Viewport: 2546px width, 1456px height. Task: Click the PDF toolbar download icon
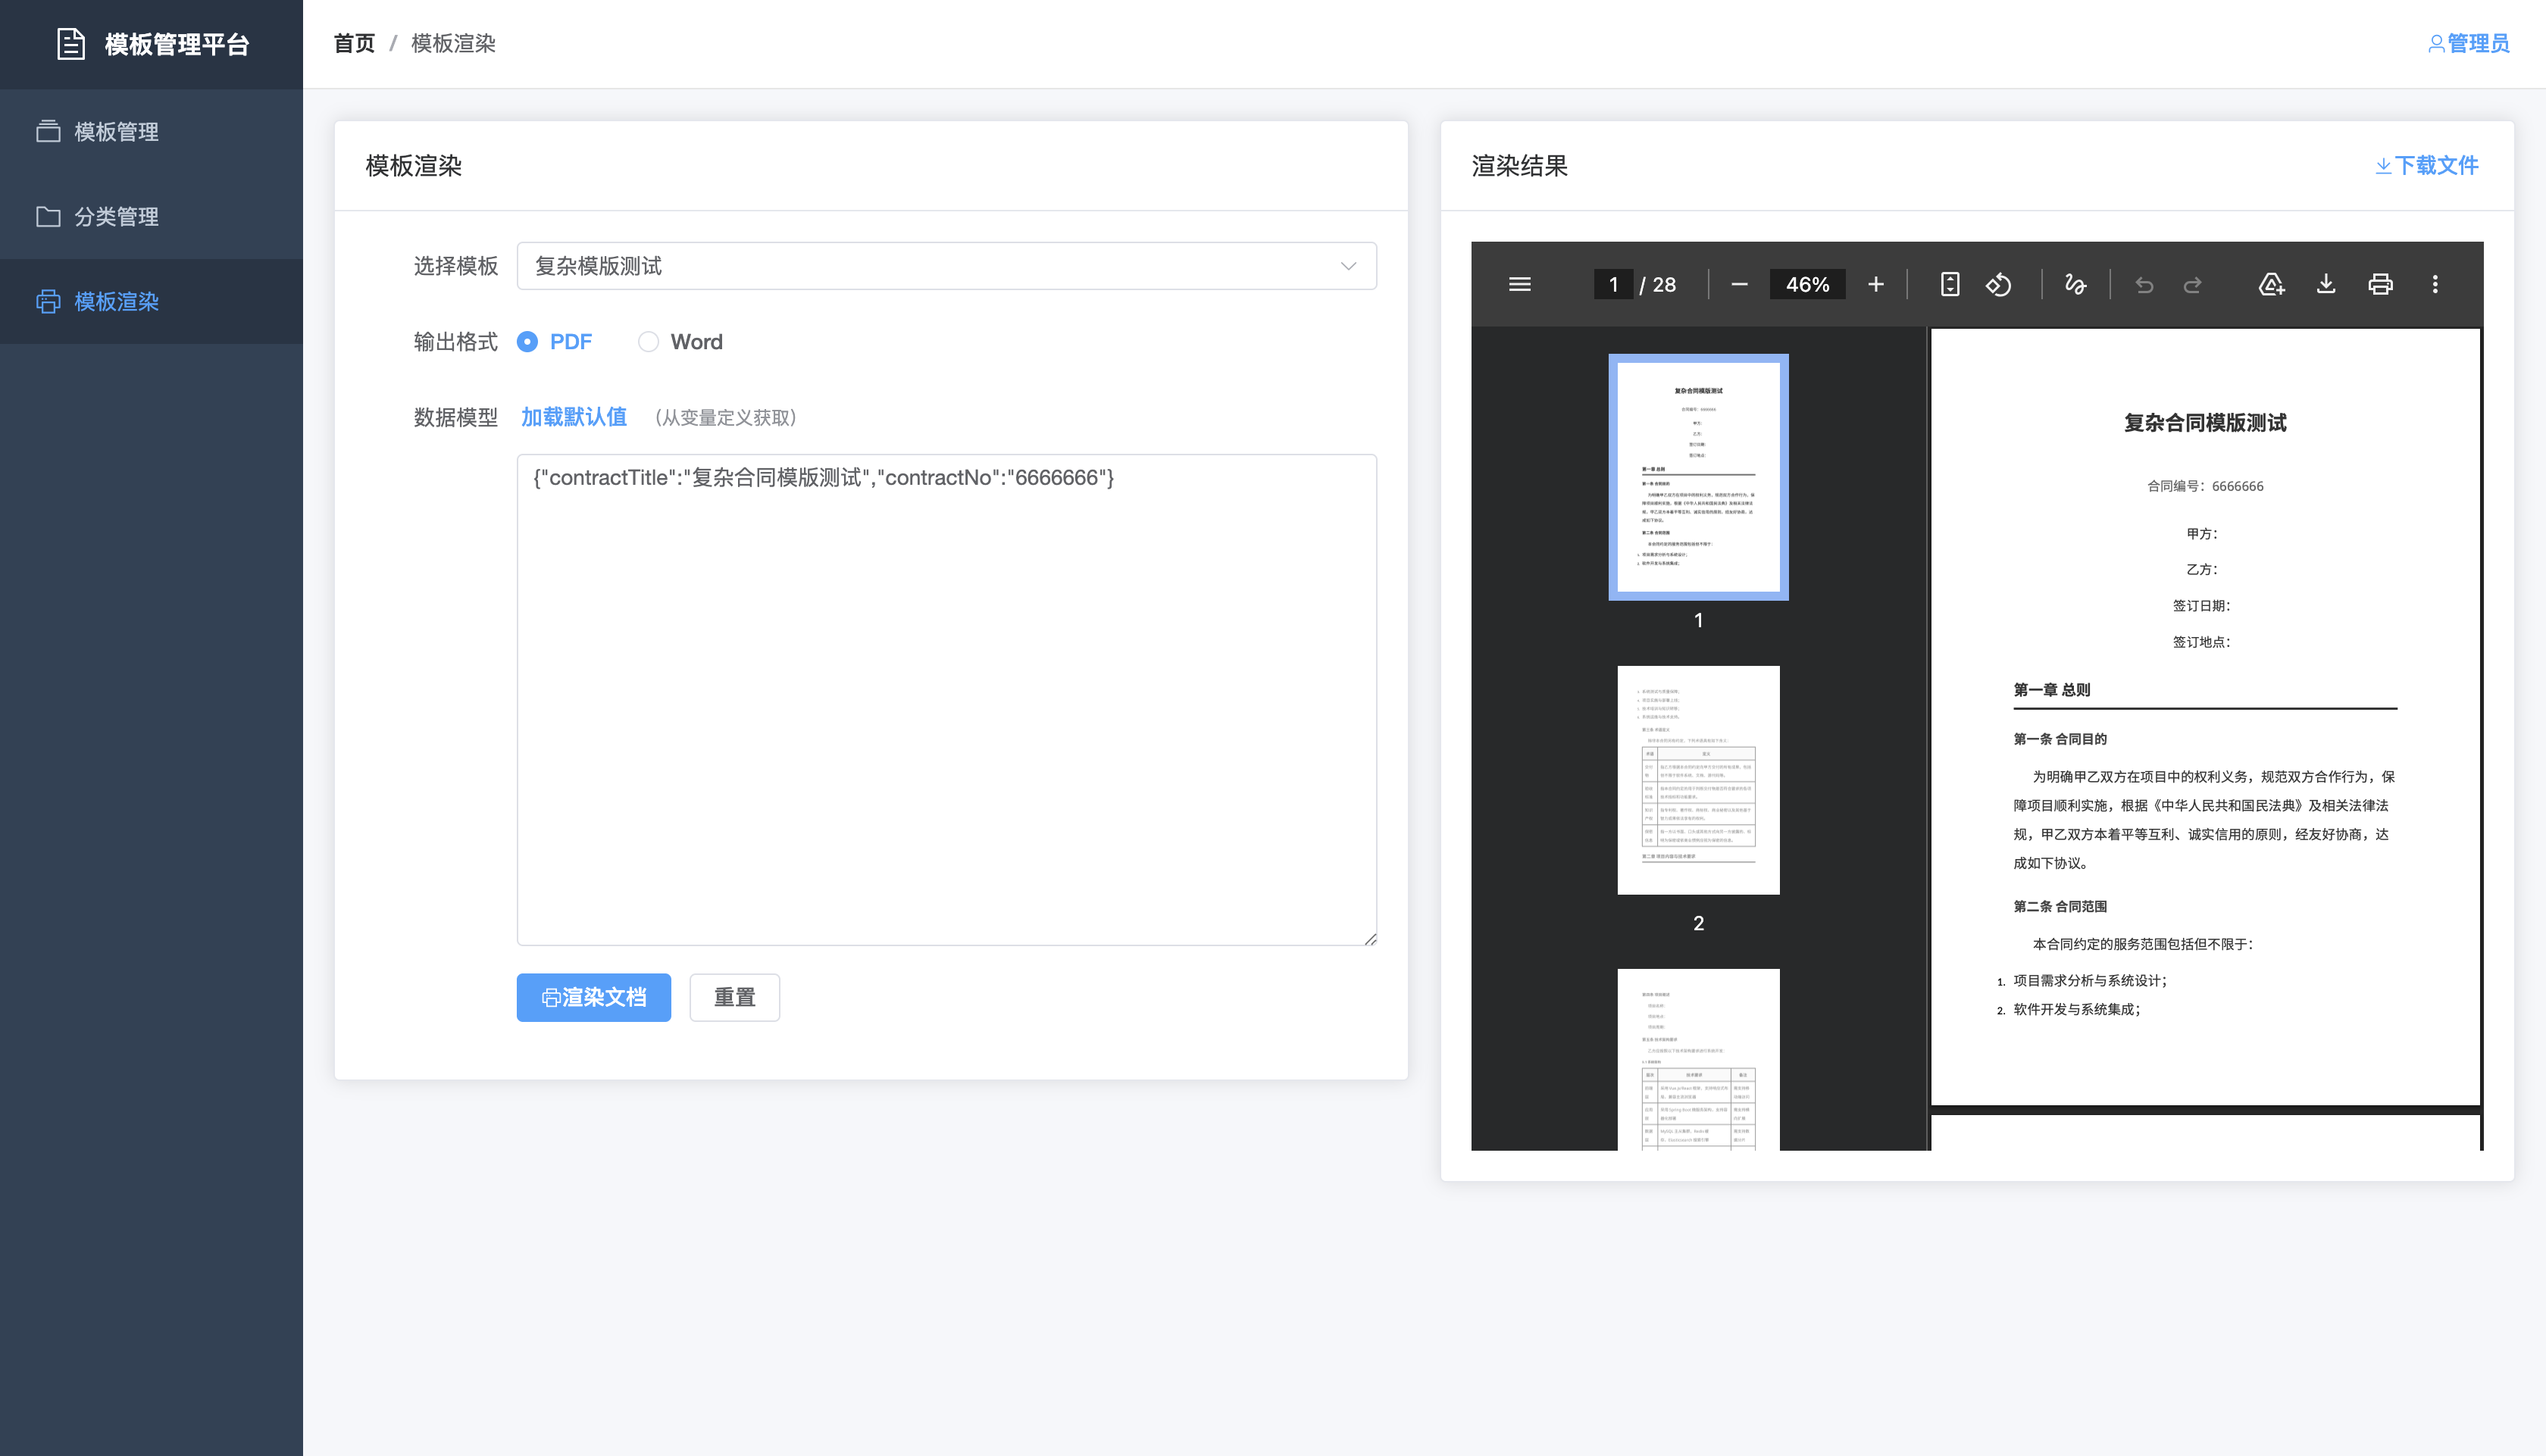(x=2325, y=285)
